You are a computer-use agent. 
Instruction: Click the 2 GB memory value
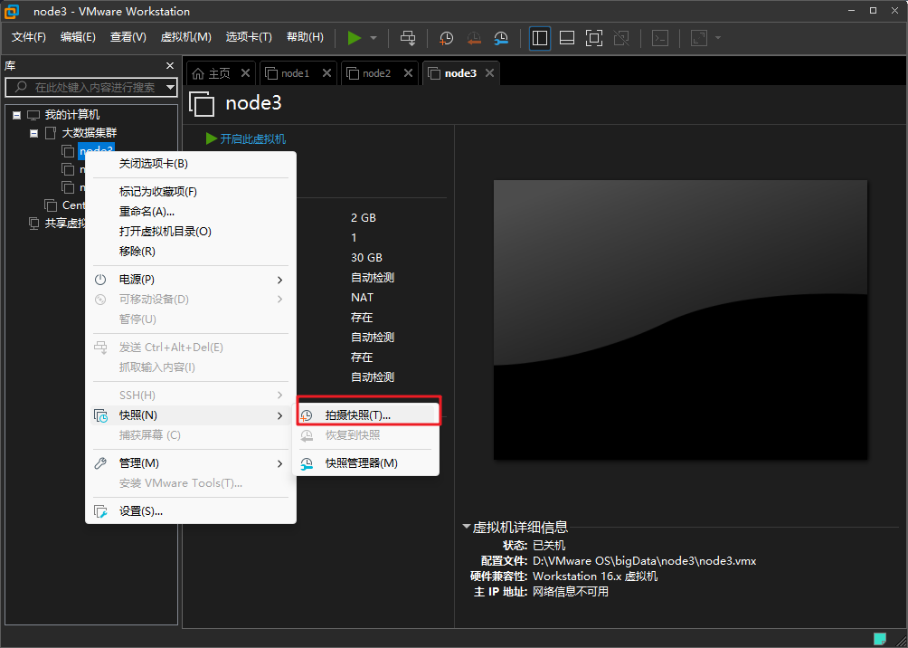click(363, 218)
